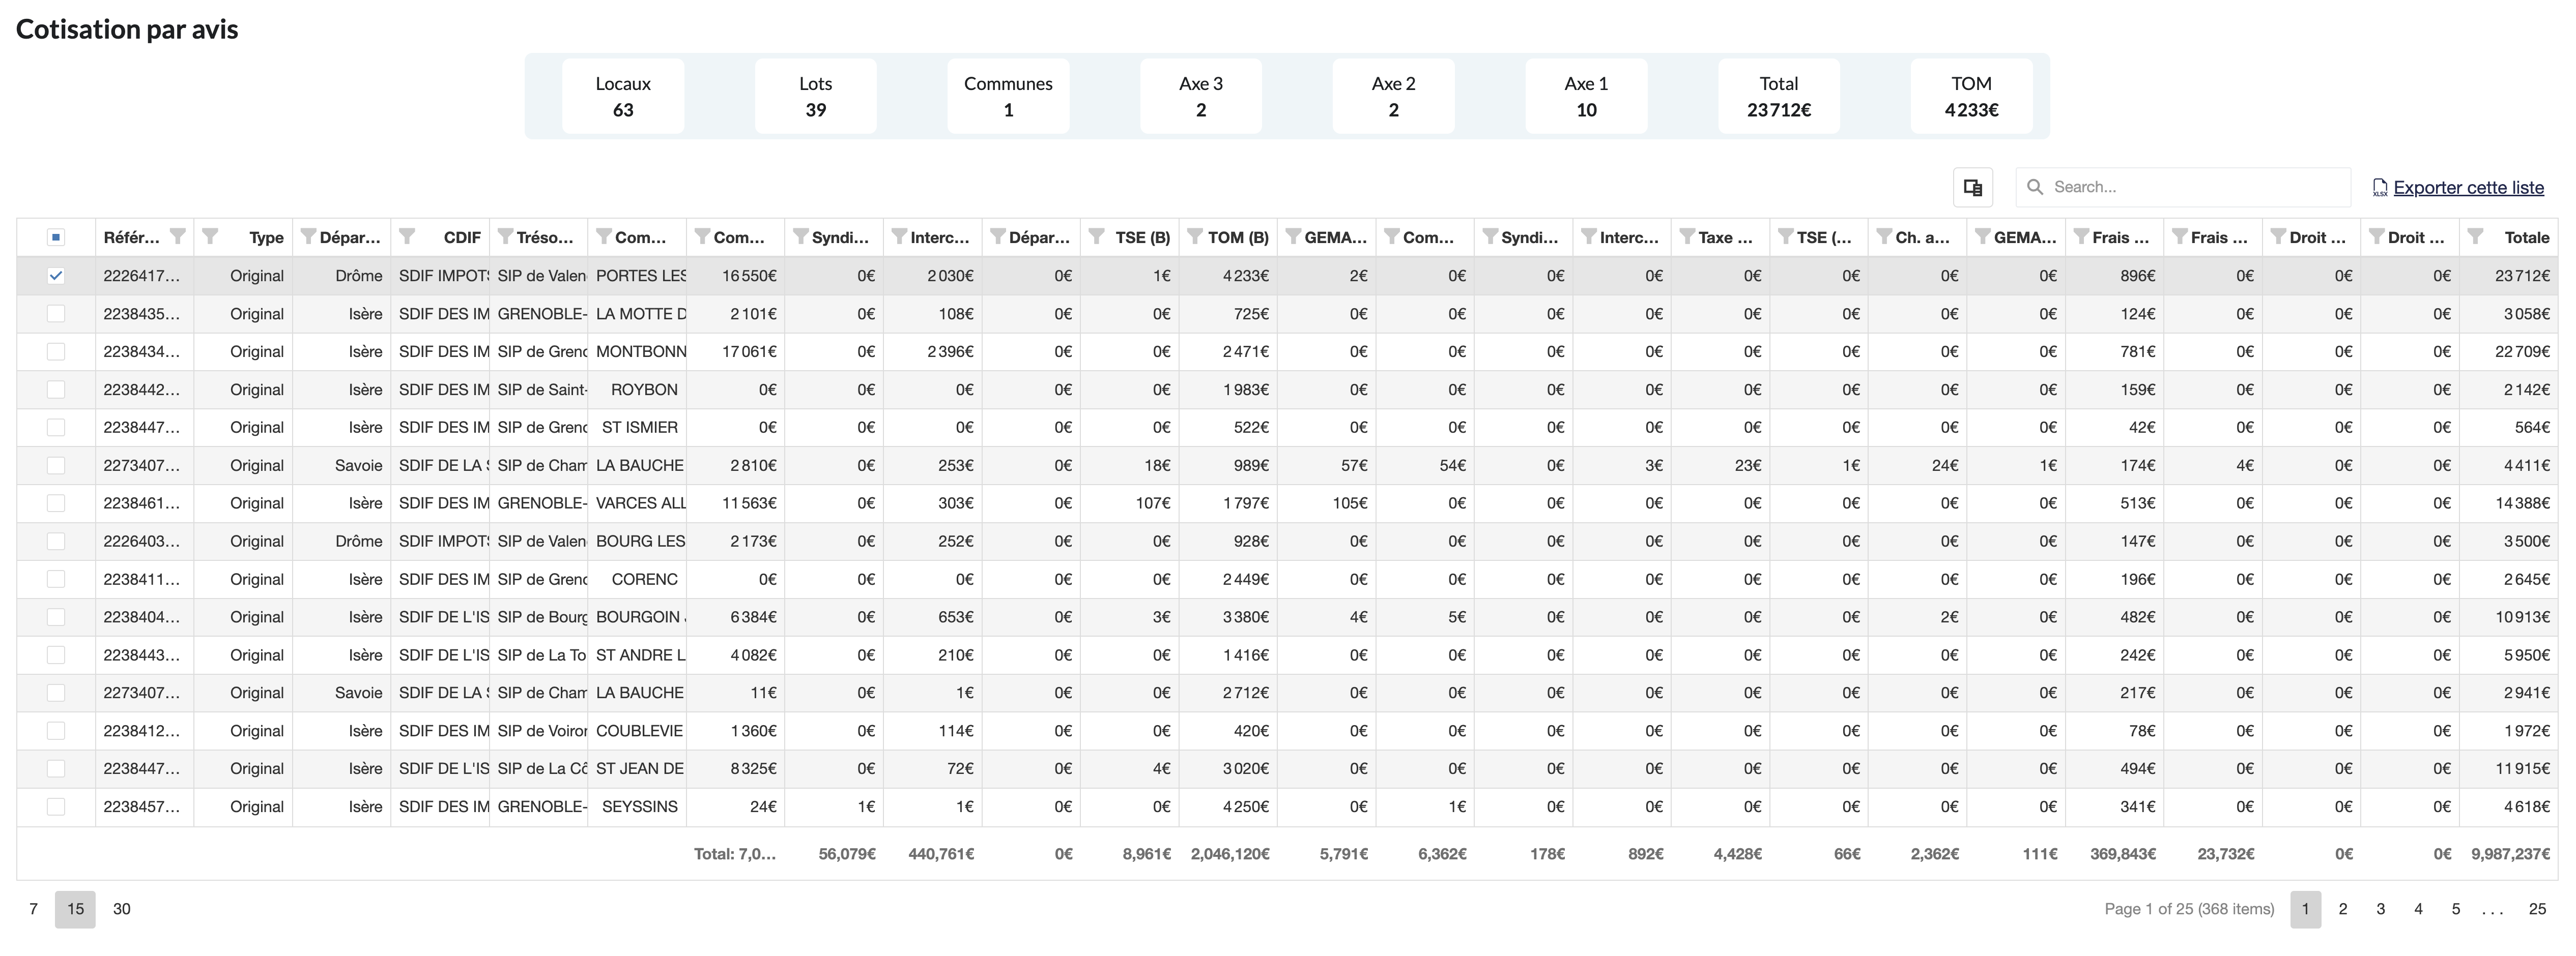Open filter for the CDIF column
The width and height of the screenshot is (2576, 956).
pos(407,237)
